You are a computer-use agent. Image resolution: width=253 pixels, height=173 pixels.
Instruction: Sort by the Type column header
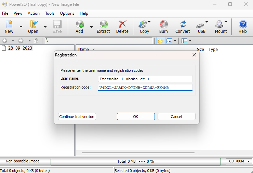pos(213,49)
